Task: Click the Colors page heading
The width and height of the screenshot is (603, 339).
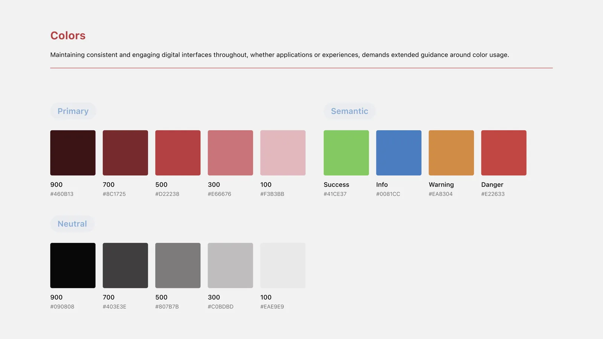Action: click(x=68, y=35)
